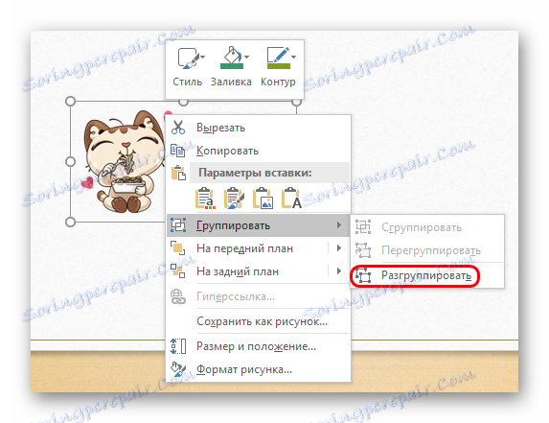The image size is (549, 423).
Task: Open the Стиль dropdown arrow
Action: point(203,57)
